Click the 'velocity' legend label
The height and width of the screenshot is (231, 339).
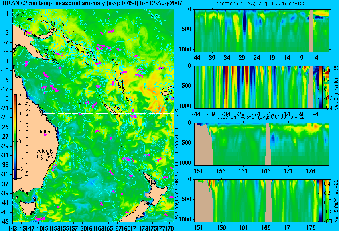coord(45,151)
